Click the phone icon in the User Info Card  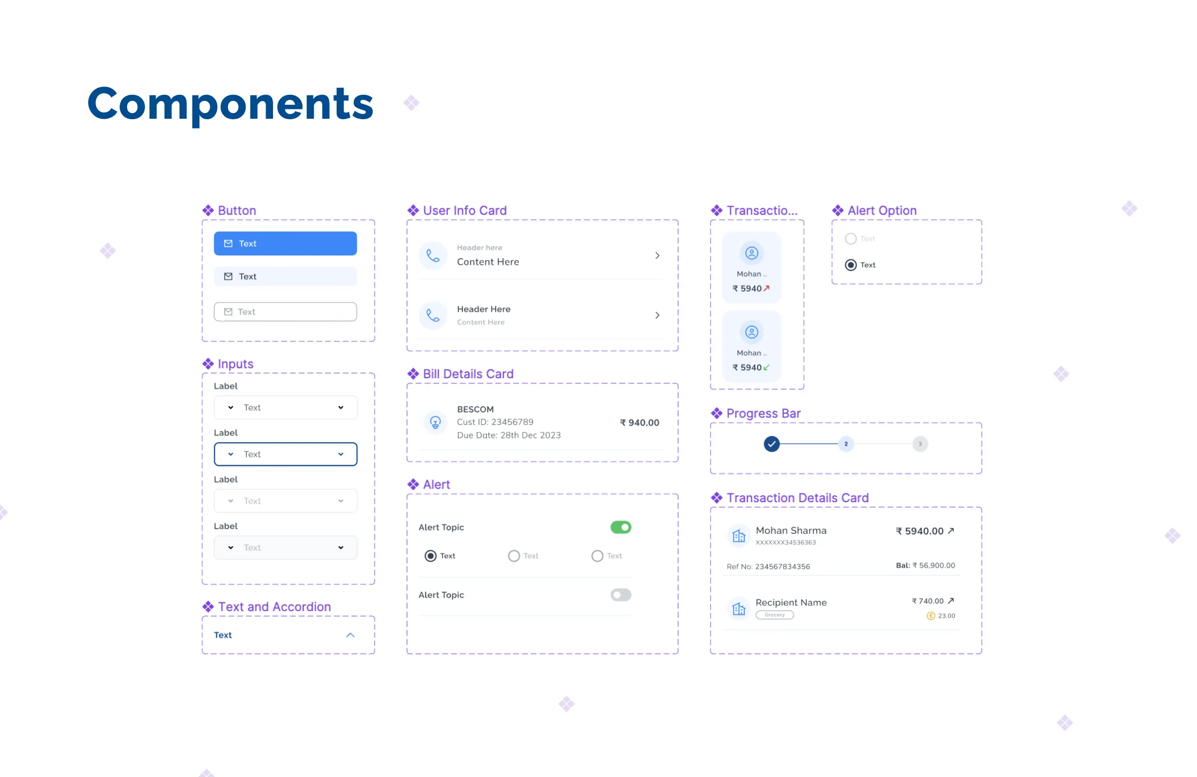pos(433,255)
